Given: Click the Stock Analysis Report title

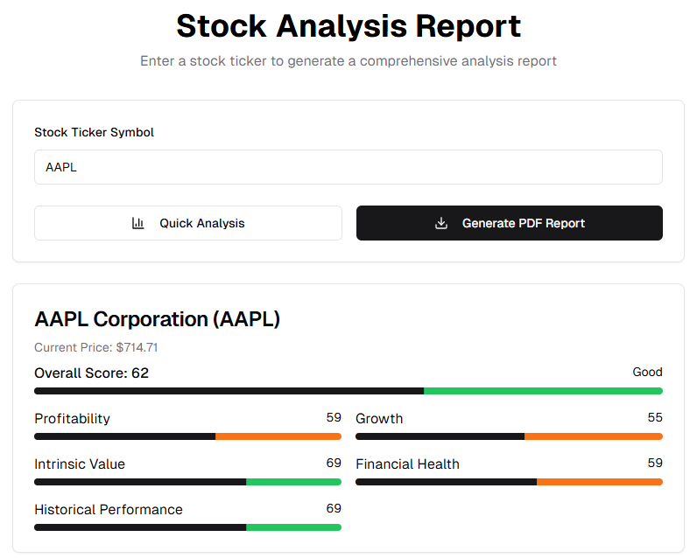Looking at the screenshot, I should click(x=348, y=26).
